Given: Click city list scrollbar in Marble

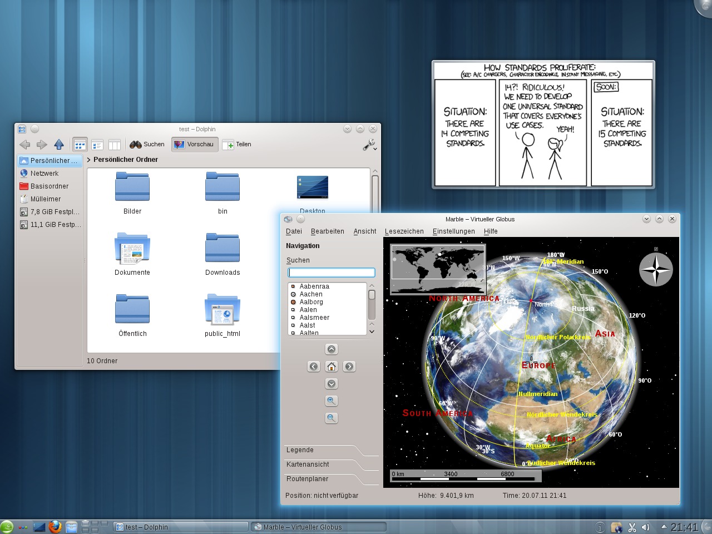Looking at the screenshot, I should (x=372, y=295).
